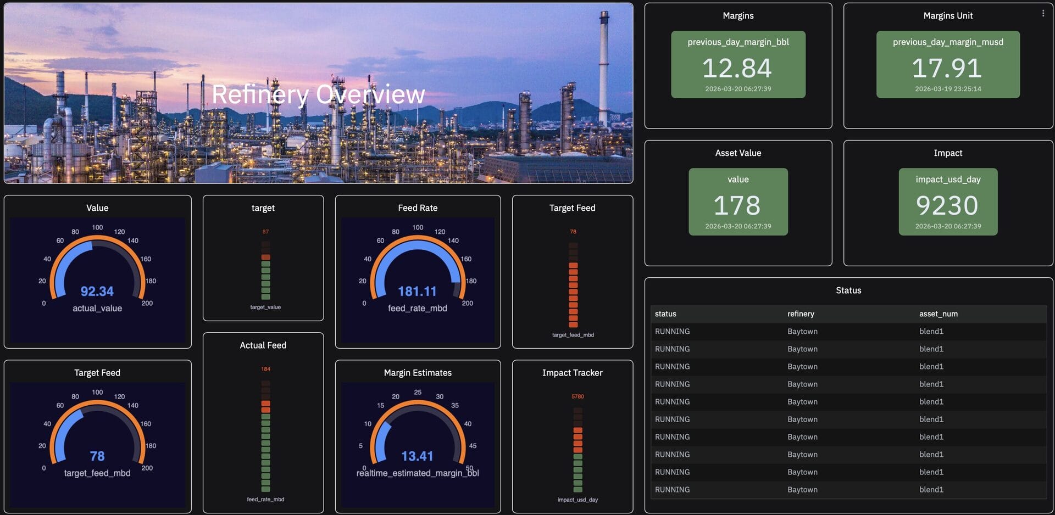Click the target_value bar gauge

tap(265, 271)
